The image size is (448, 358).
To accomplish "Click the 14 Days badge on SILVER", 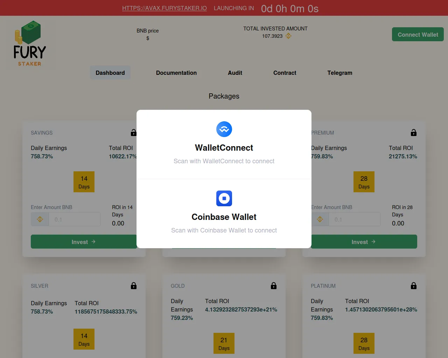I will pyautogui.click(x=84, y=339).
